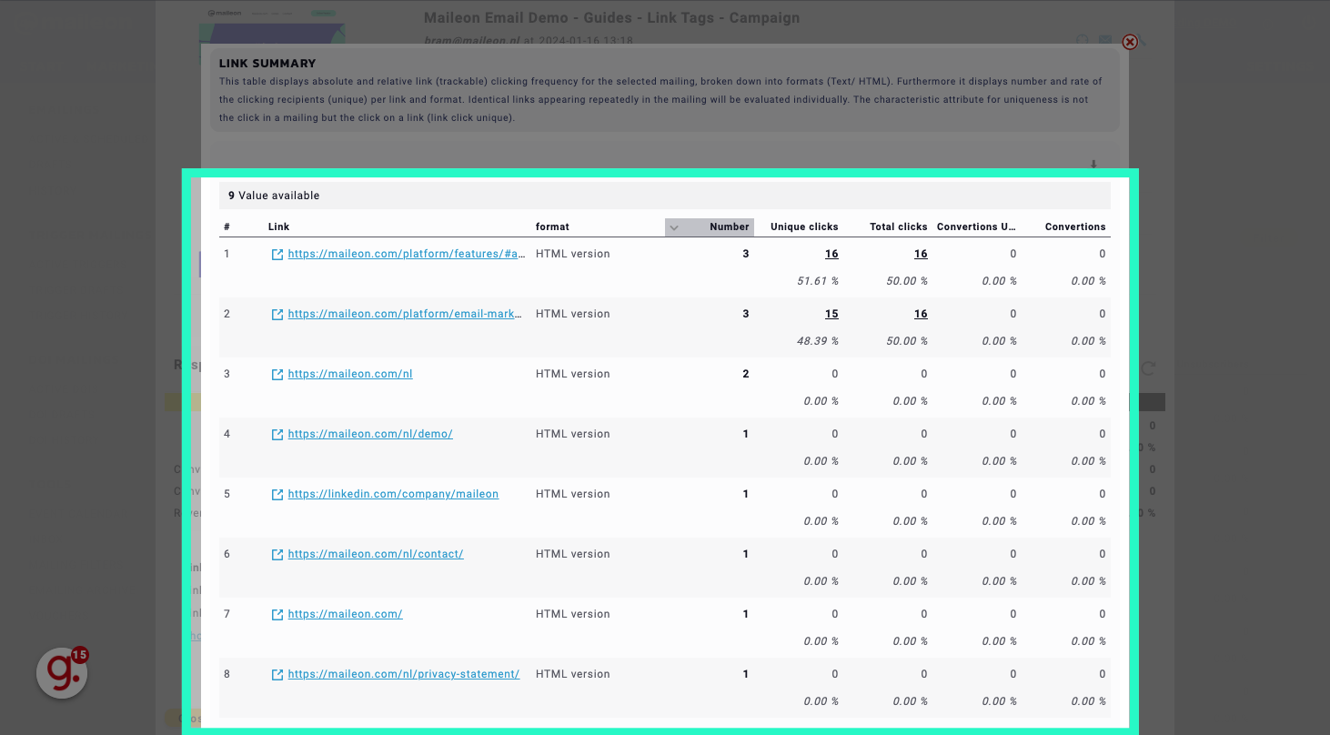The height and width of the screenshot is (735, 1330).
Task: Click row number 7 in the # column
Action: point(227,614)
